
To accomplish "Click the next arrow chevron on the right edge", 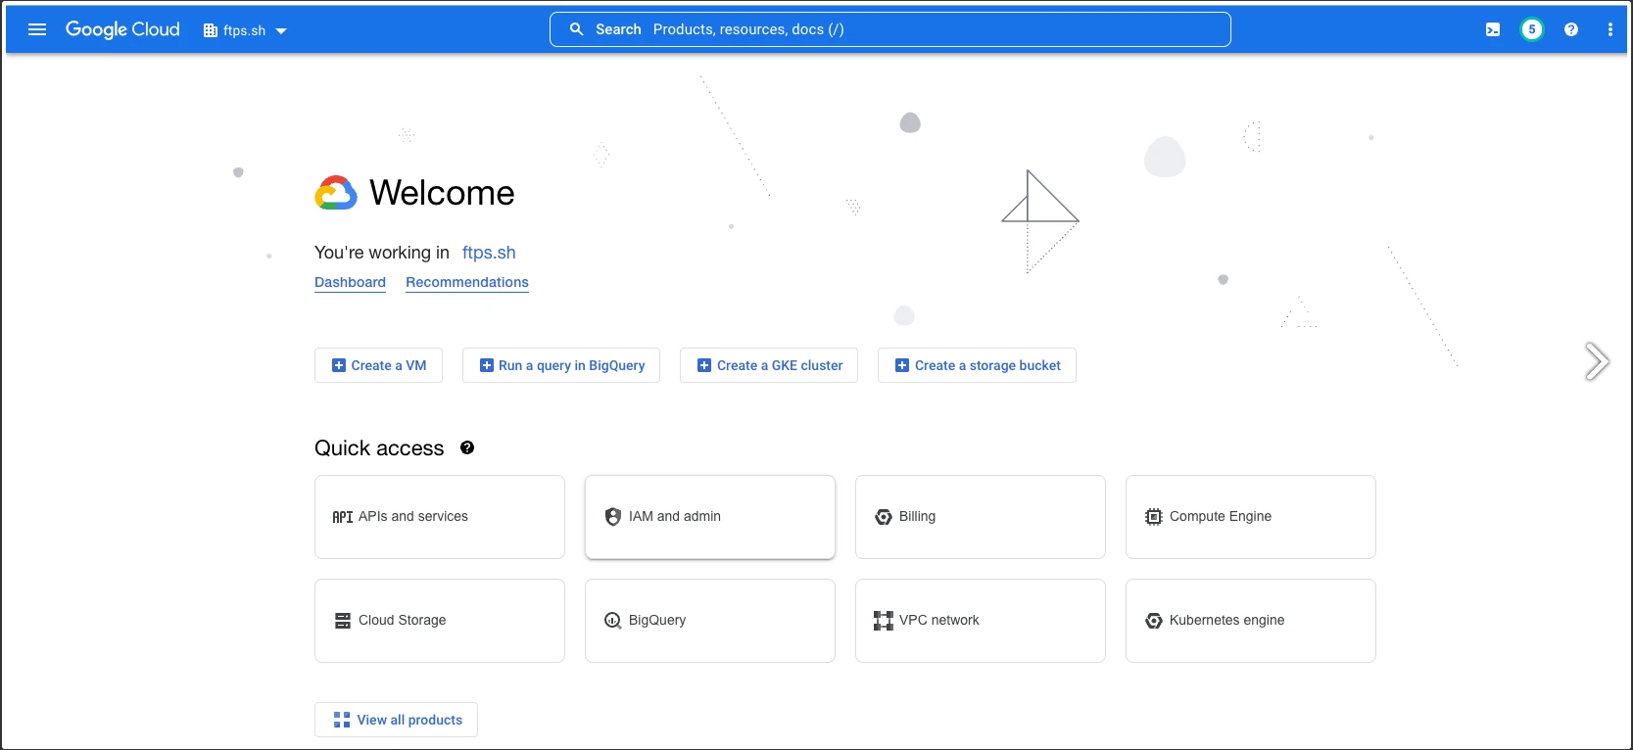I will coord(1597,361).
